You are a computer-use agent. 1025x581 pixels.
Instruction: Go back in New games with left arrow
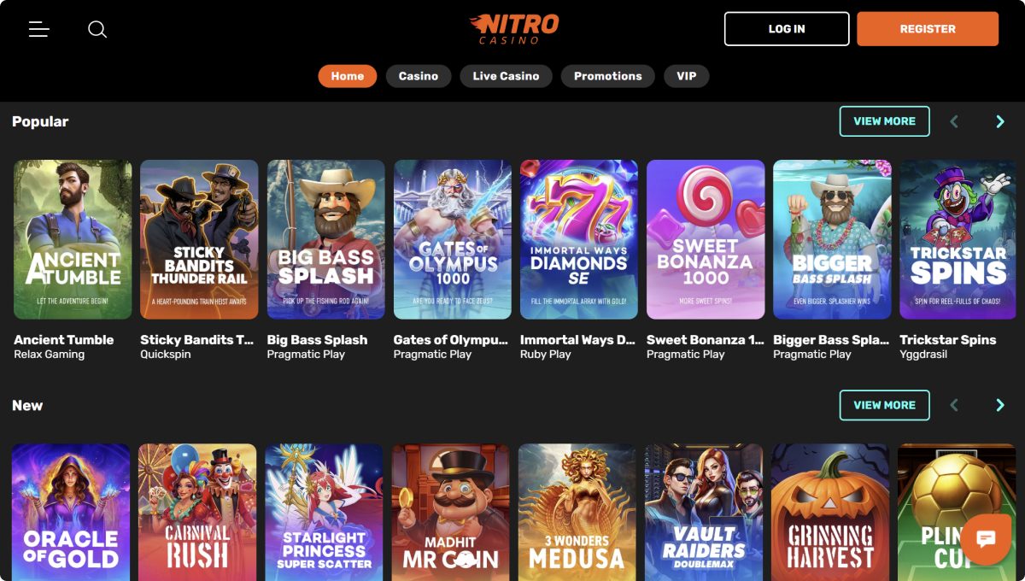(954, 405)
